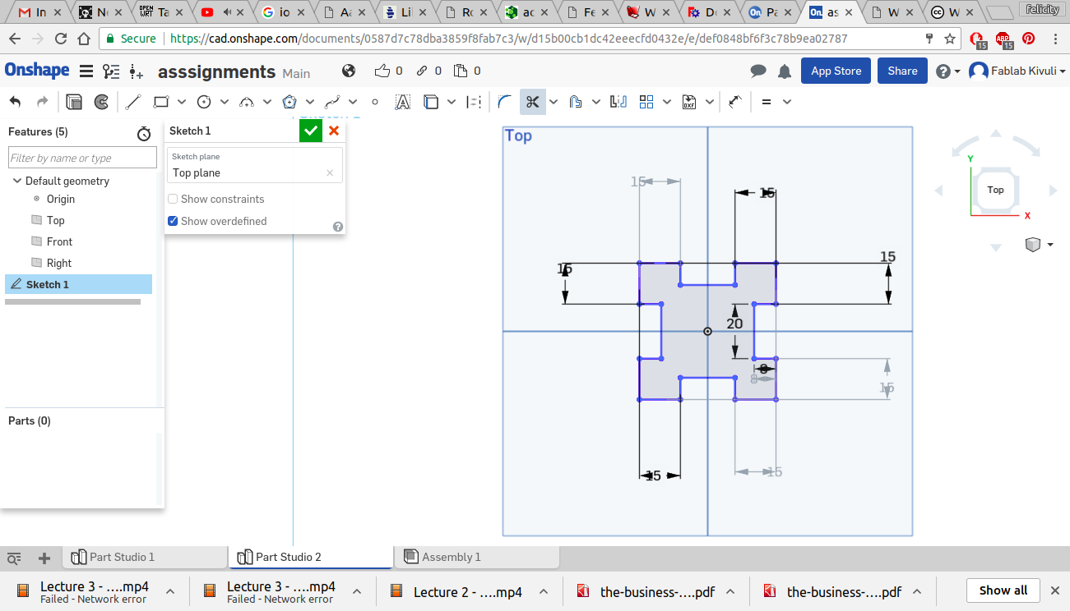Select the Center point circle tool
Screen dimensions: 1070x611
(204, 102)
